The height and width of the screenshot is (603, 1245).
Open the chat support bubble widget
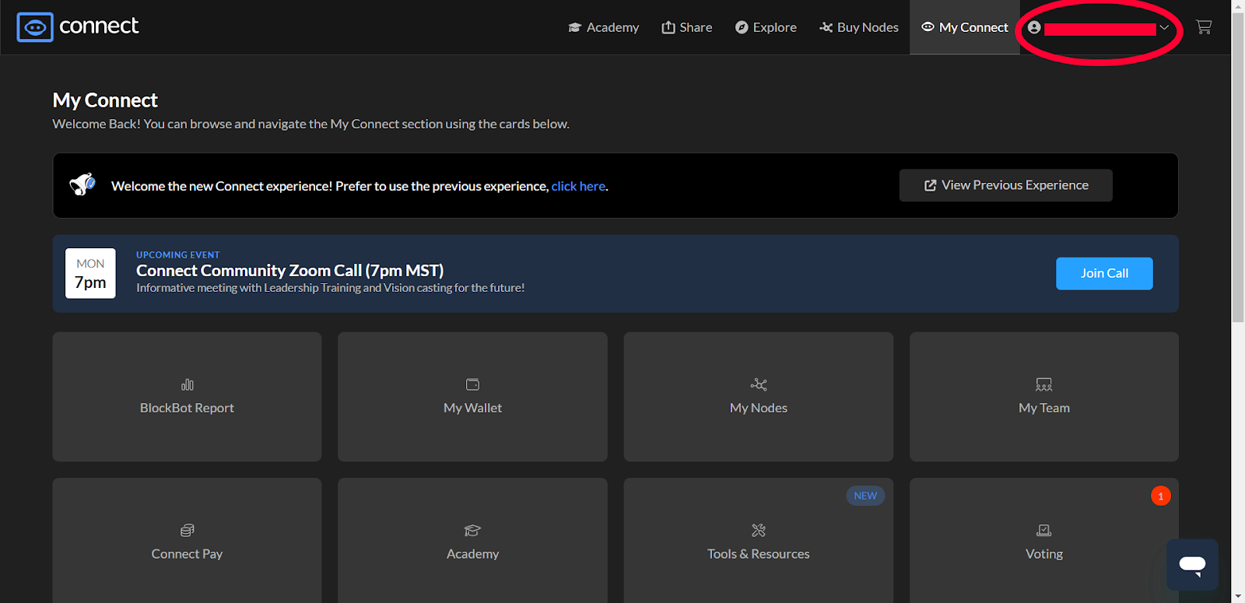(1192, 565)
